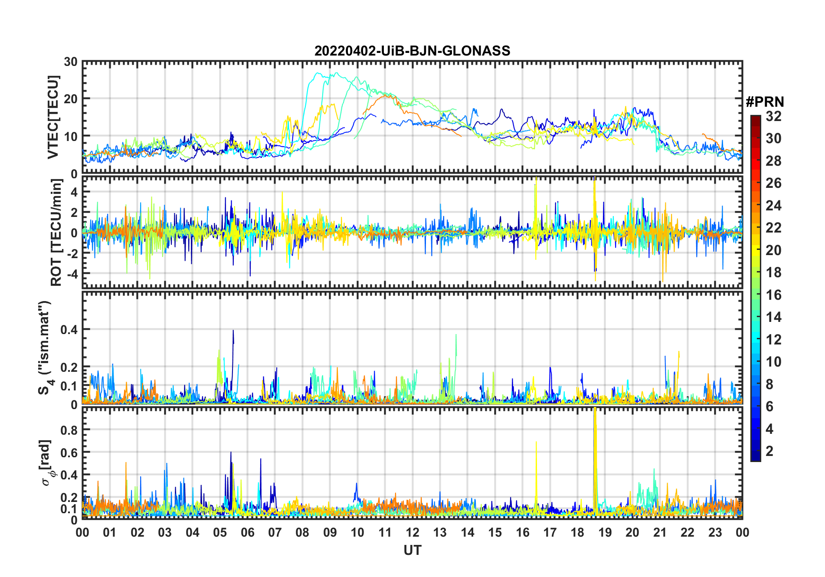Image resolution: width=825 pixels, height=577 pixels.
Task: Click the ROT [TECU/min] y-axis label
Action: (x=56, y=233)
